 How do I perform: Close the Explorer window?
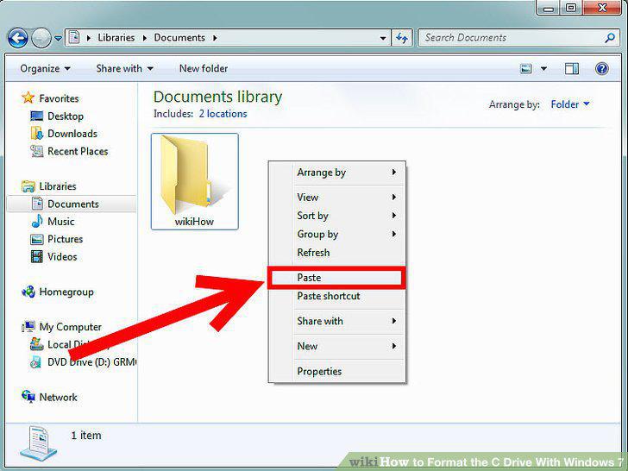(x=602, y=8)
